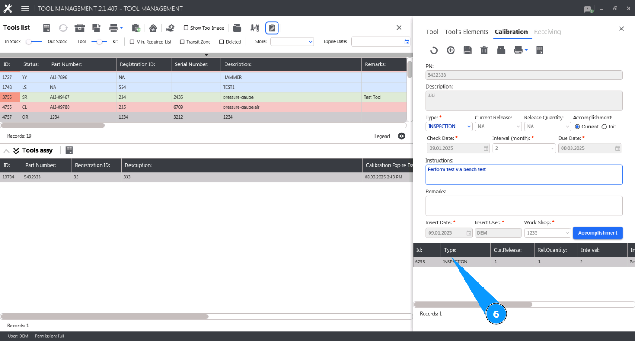Export Tools assy grid to spreadsheet
This screenshot has height=341, width=635.
pos(69,150)
